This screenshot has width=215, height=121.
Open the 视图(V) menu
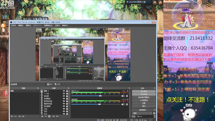tap(28, 26)
